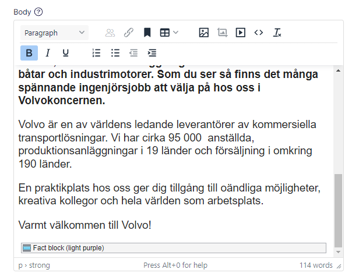Click the 114 words counter

(316, 265)
